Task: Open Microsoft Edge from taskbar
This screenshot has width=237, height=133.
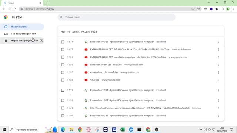Action: tap(63, 130)
